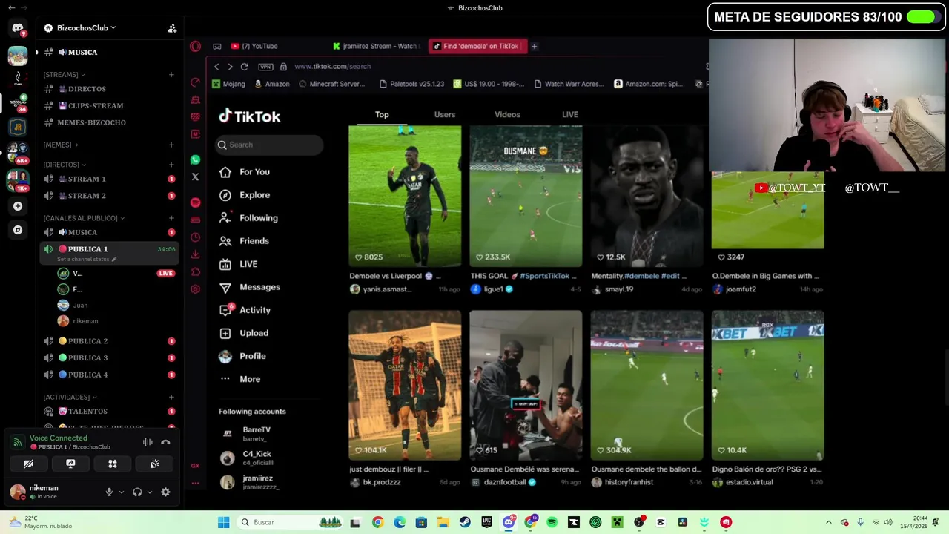The image size is (949, 534).
Task: Switch to TikTok Users tab
Action: pyautogui.click(x=445, y=115)
